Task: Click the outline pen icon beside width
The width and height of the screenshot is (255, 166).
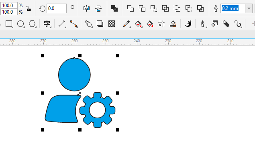Action: pyautogui.click(x=216, y=8)
